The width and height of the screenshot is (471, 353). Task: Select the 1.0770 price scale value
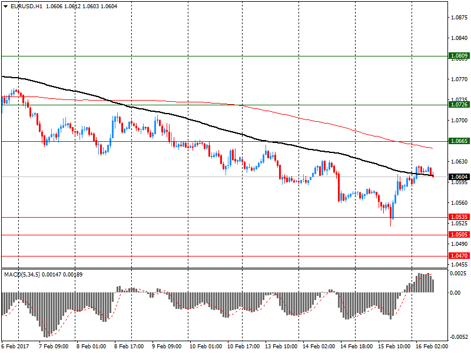(460, 79)
